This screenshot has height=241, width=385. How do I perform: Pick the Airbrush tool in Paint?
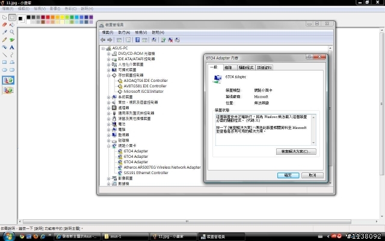coord(4,47)
